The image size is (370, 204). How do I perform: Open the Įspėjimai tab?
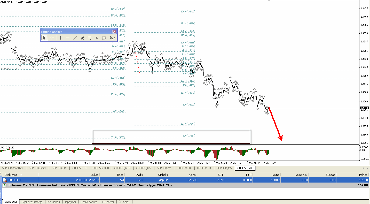(x=70, y=202)
